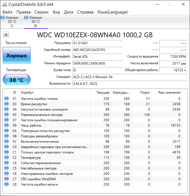The height and width of the screenshot is (196, 190).
Task: Click the Serial ATA interface field
Action: point(98,57)
